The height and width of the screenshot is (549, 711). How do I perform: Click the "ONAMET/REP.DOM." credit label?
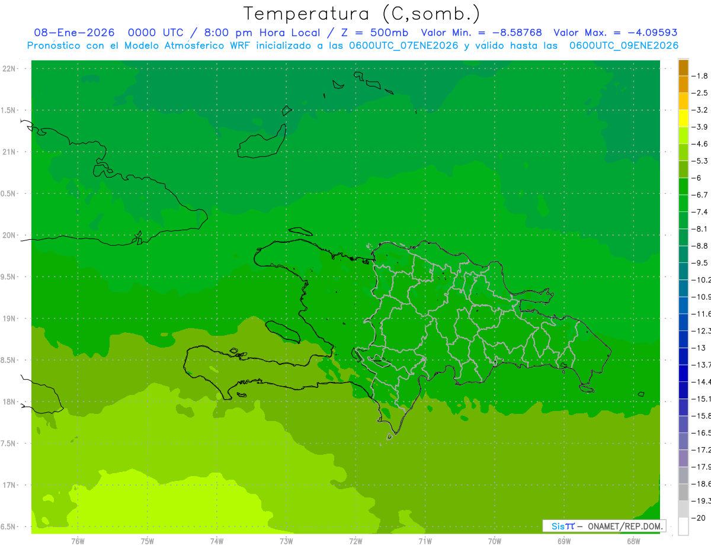click(x=625, y=526)
